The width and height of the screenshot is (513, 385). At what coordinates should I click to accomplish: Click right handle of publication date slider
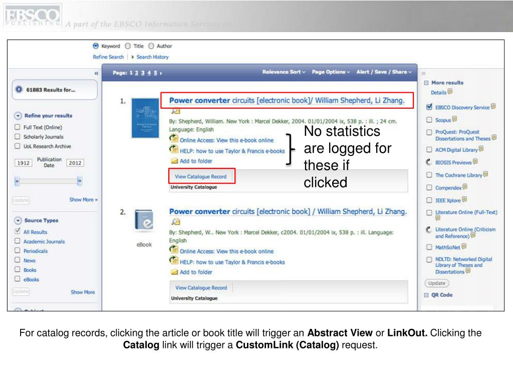tap(80, 180)
